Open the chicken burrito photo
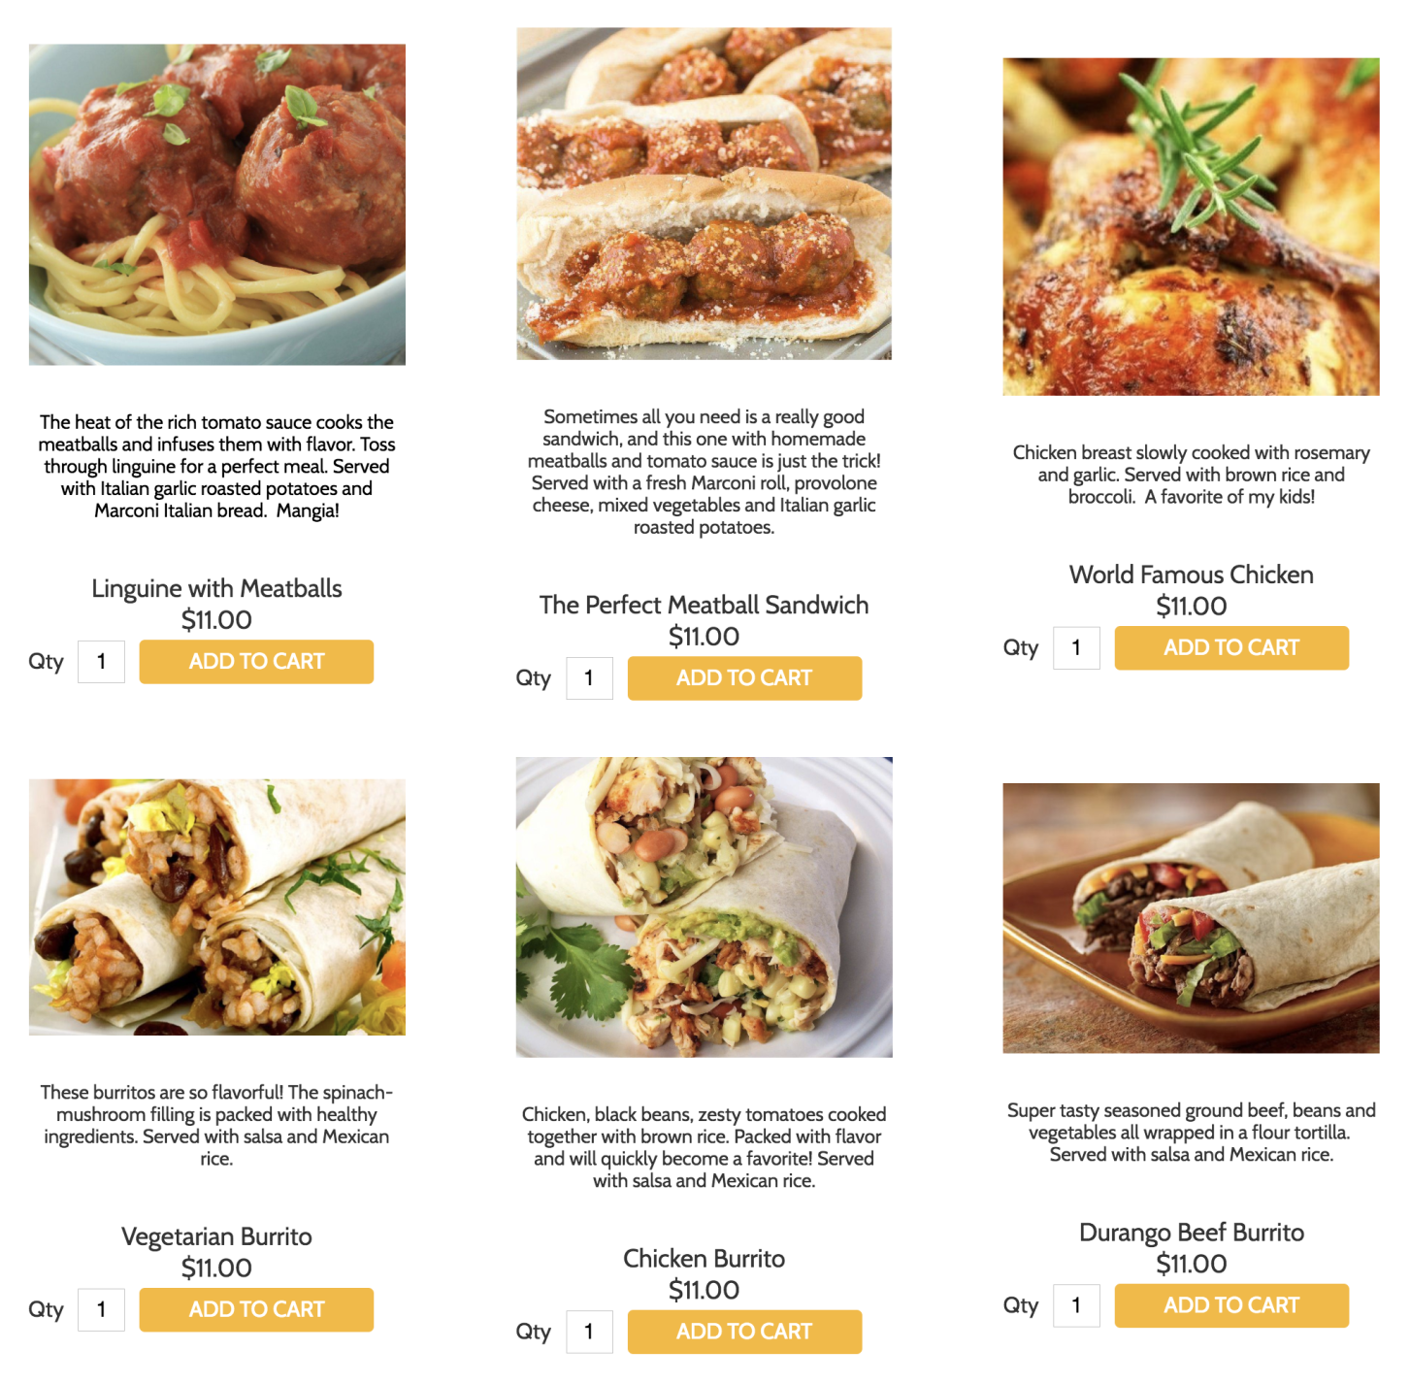This screenshot has width=1410, height=1383. pos(705,907)
